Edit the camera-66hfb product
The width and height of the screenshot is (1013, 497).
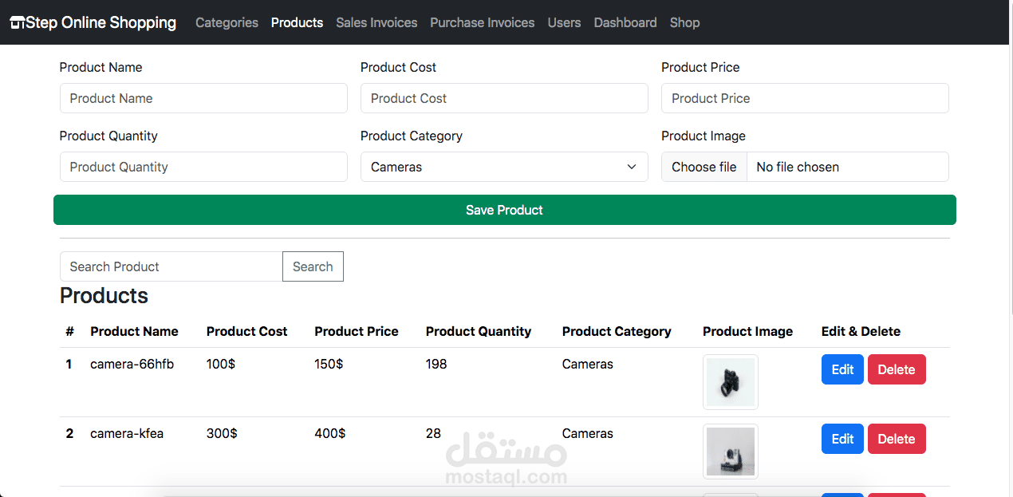pyautogui.click(x=842, y=369)
